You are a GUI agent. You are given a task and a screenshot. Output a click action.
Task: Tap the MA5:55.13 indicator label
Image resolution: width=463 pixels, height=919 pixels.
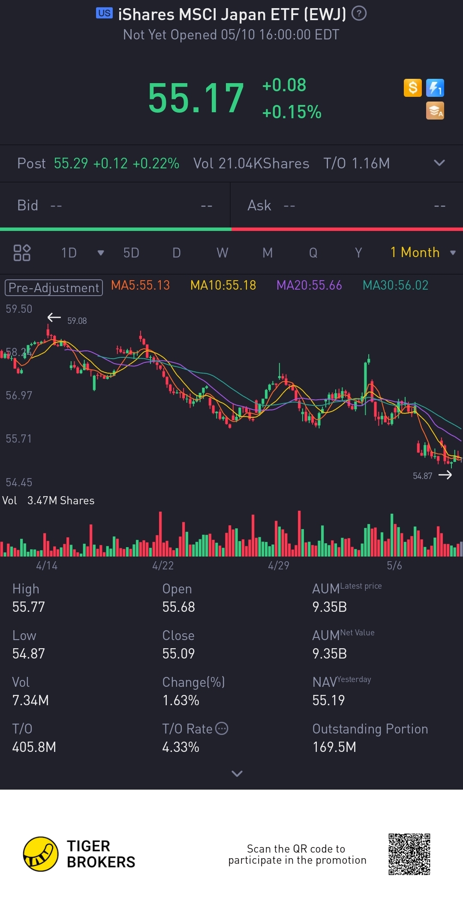pos(141,285)
